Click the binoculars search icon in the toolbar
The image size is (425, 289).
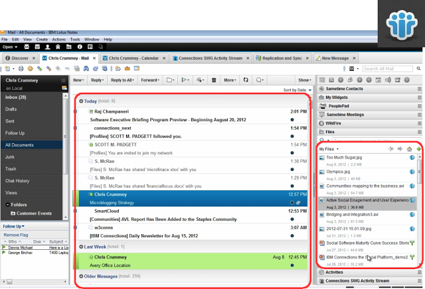[x=86, y=69]
